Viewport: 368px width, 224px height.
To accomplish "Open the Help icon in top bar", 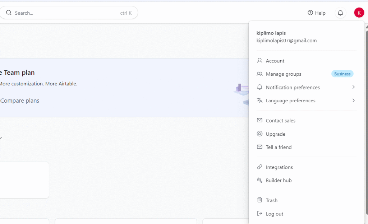I will (310, 13).
